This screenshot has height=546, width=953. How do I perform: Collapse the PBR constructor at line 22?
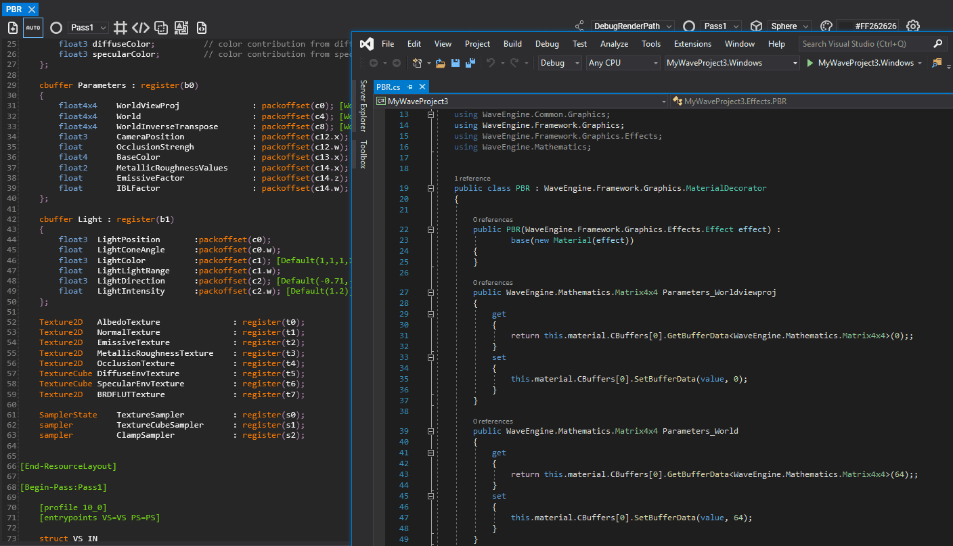tap(430, 229)
